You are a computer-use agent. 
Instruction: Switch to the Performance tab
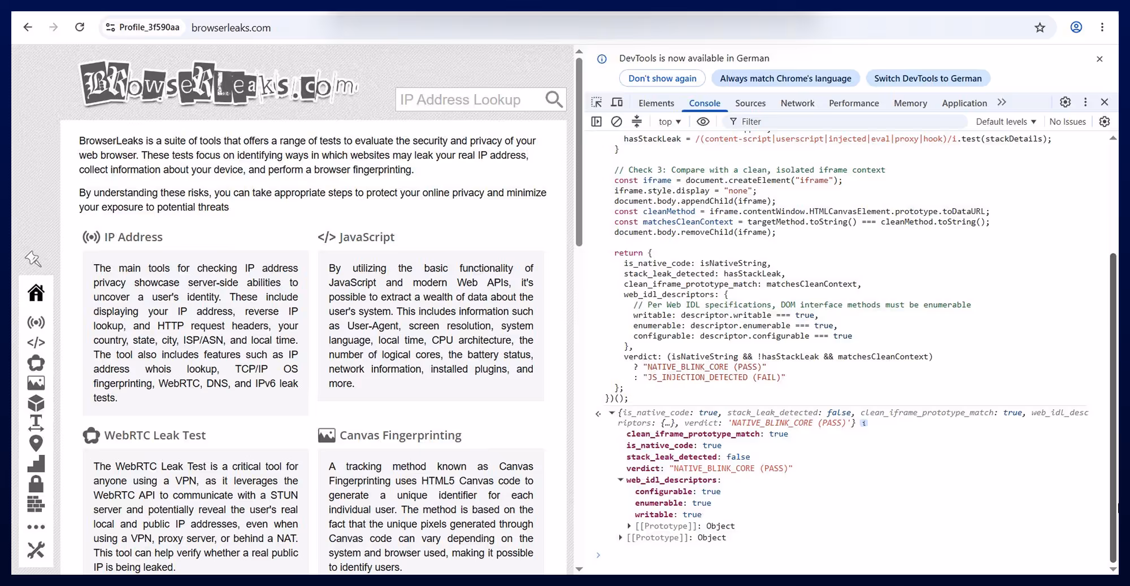854,103
